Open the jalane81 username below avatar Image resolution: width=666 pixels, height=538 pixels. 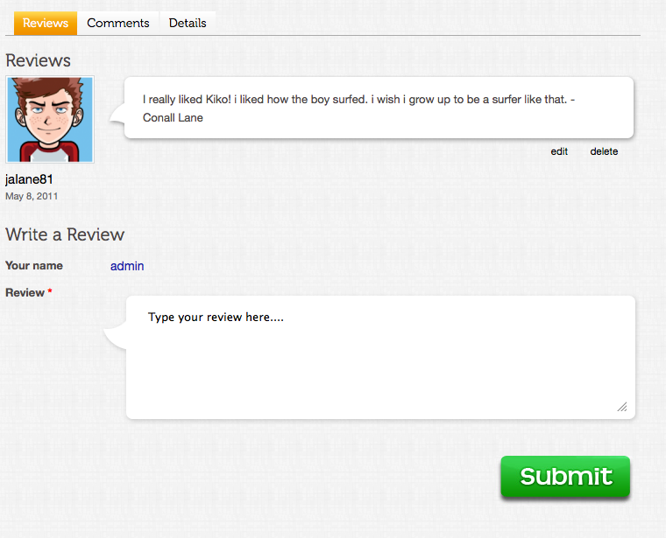click(x=30, y=179)
